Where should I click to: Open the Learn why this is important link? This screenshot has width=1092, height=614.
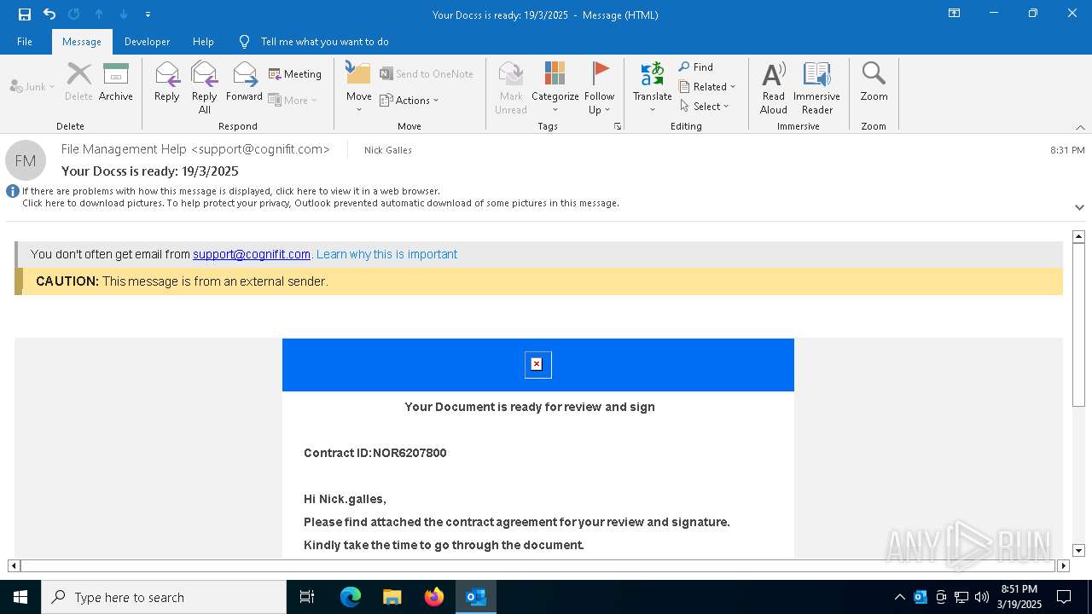pyautogui.click(x=386, y=254)
